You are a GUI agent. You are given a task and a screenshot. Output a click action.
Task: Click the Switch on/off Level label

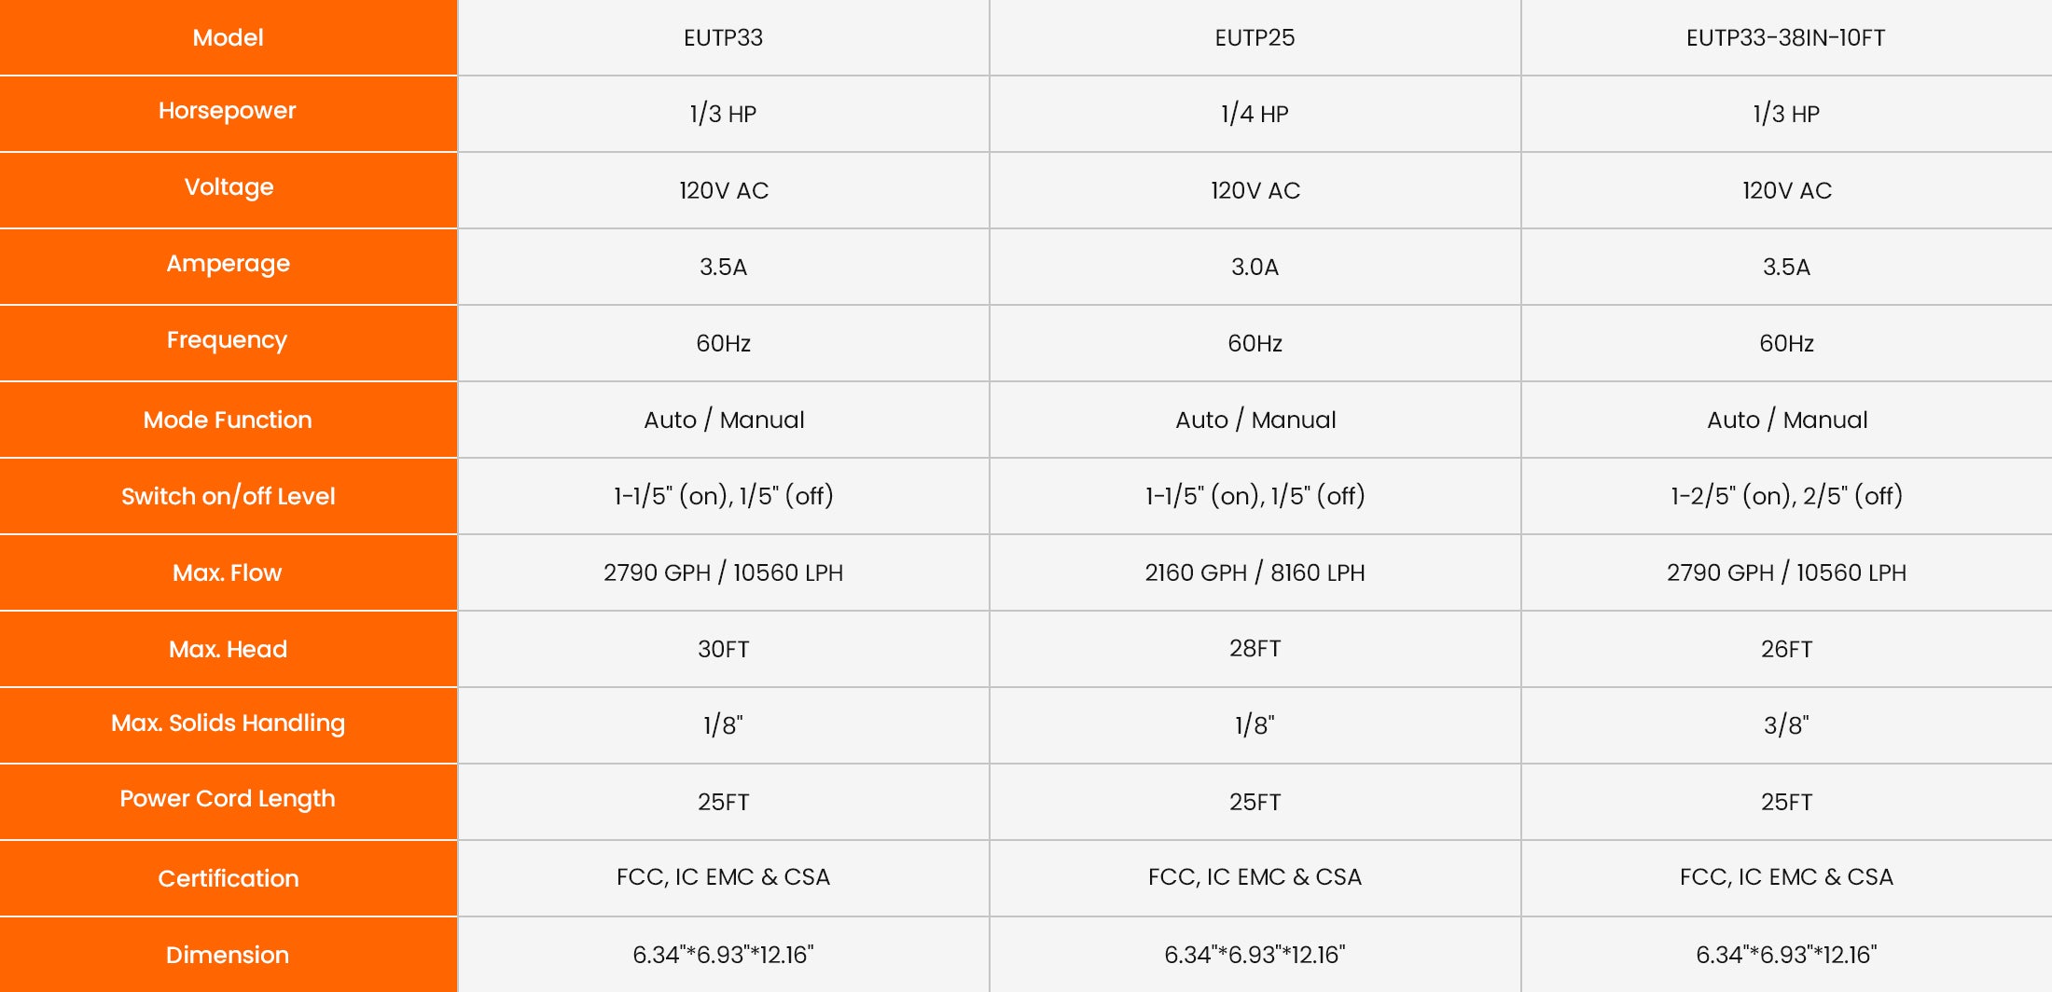228,496
